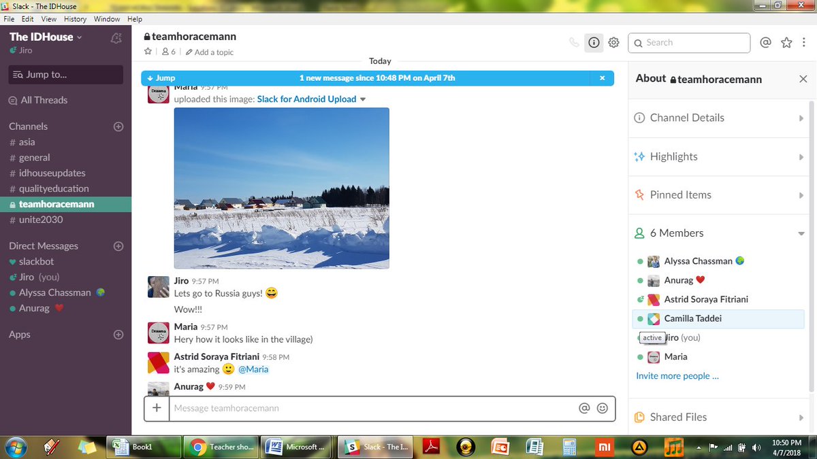
Task: Expand Shared Files section
Action: (x=718, y=417)
